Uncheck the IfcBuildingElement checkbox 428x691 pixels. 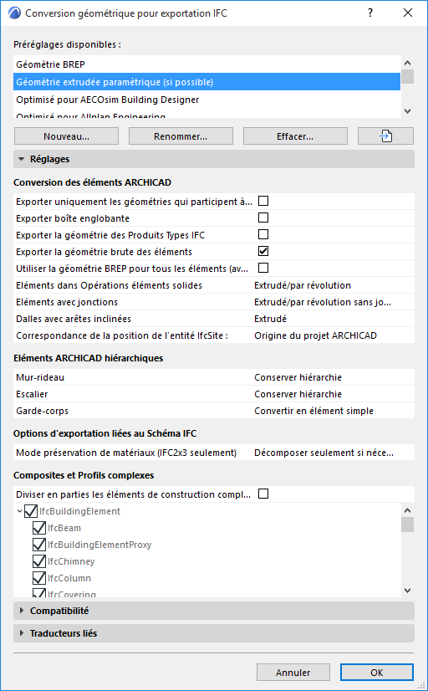[30, 511]
